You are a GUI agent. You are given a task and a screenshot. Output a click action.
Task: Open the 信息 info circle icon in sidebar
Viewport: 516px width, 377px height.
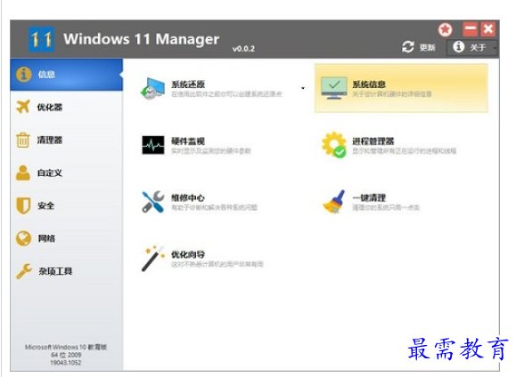24,75
